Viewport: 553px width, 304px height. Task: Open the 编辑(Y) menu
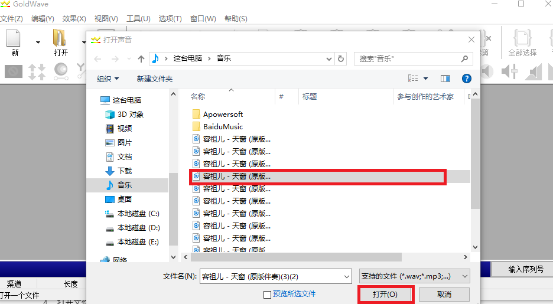click(43, 19)
